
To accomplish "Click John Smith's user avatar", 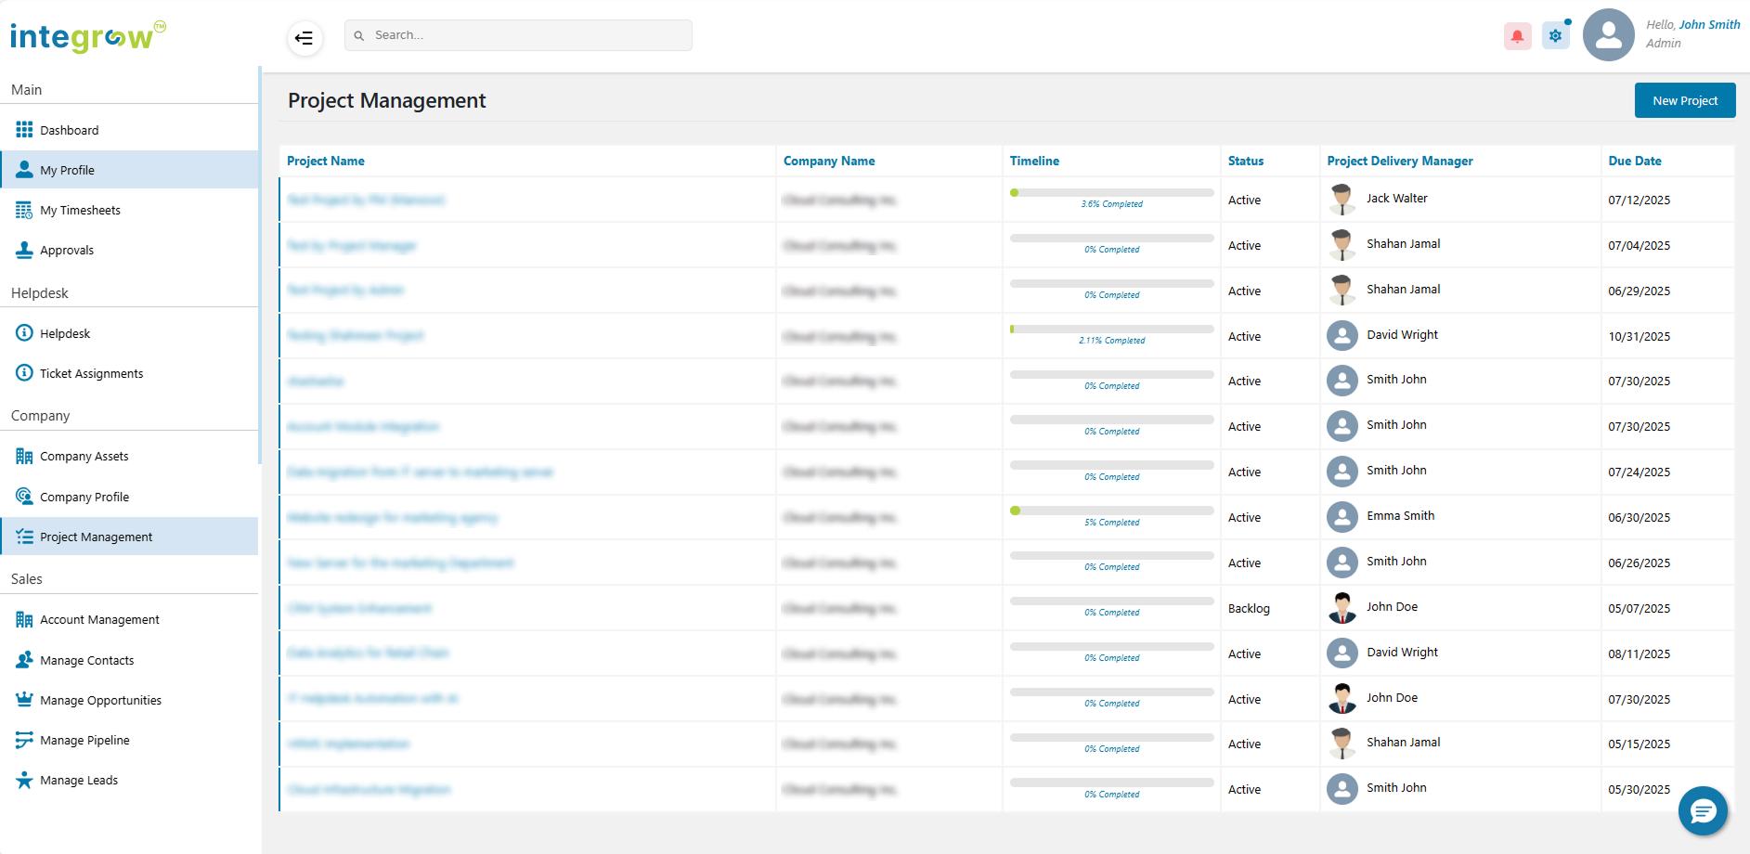I will click(x=1608, y=35).
